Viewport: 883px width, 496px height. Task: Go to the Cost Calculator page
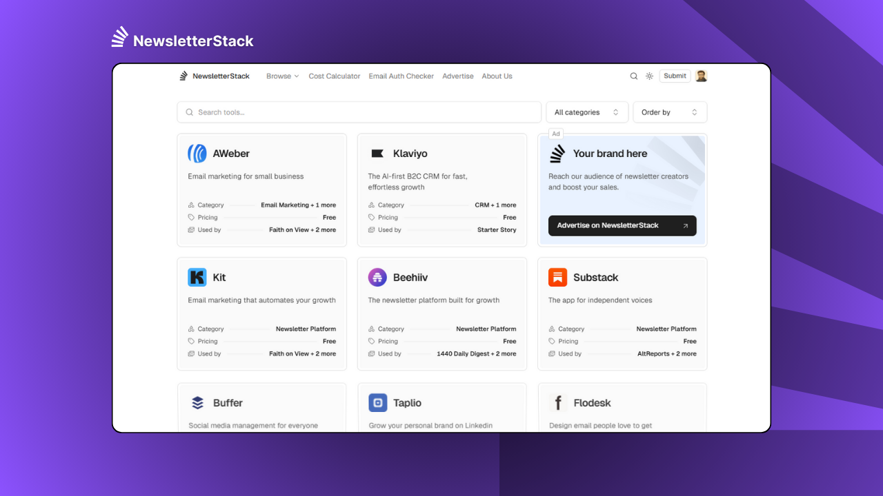coord(335,76)
